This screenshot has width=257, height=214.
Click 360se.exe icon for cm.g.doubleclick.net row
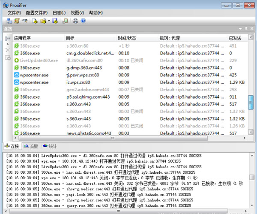pyautogui.click(x=16, y=53)
